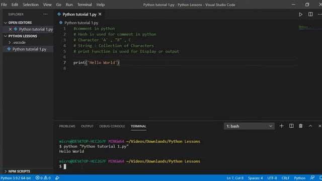The width and height of the screenshot is (322, 181).
Task: Open Python tutorial 1.py in Python Lessons tree
Action: 29,49
